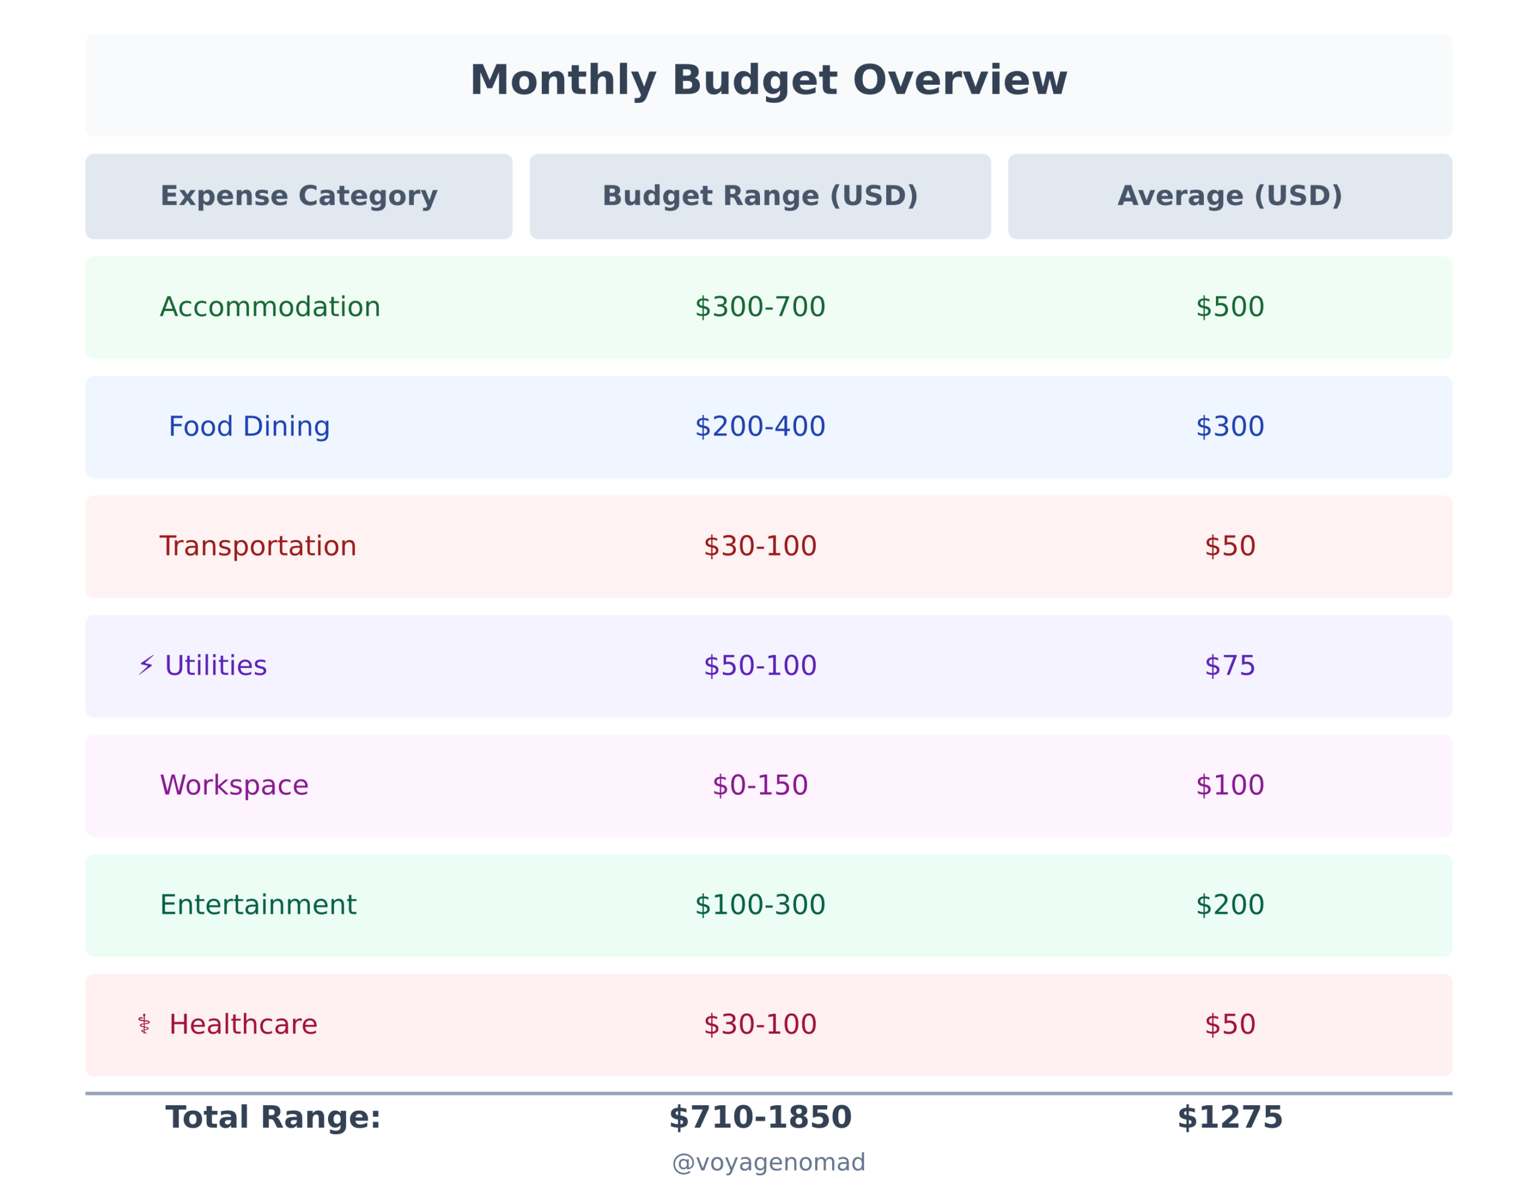Click the Healthcare category label
1538x1196 pixels.
[243, 1025]
